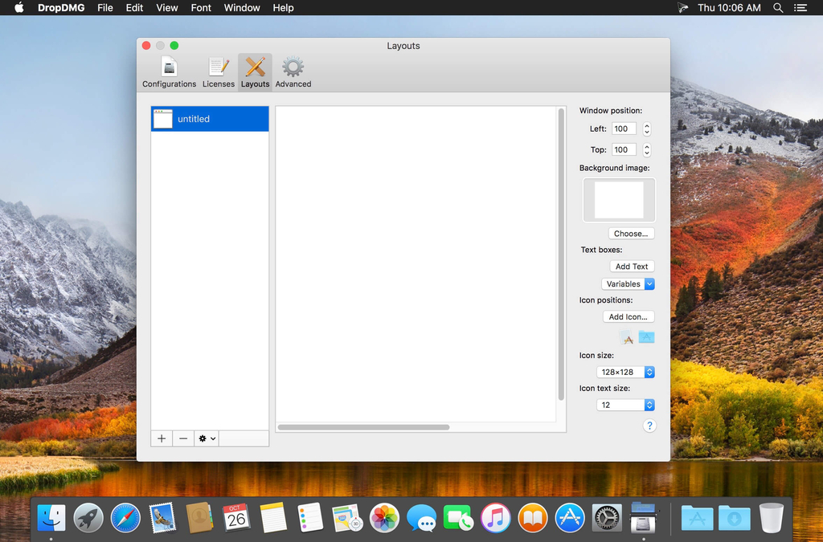Open the Variables dropdown
Screen dimensions: 823x542
tap(629, 283)
